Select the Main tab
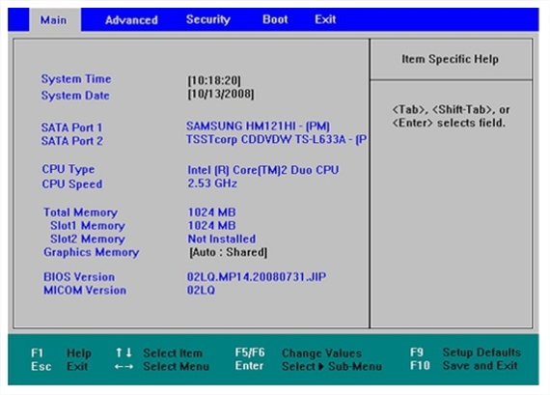The width and height of the screenshot is (550, 395). [53, 20]
